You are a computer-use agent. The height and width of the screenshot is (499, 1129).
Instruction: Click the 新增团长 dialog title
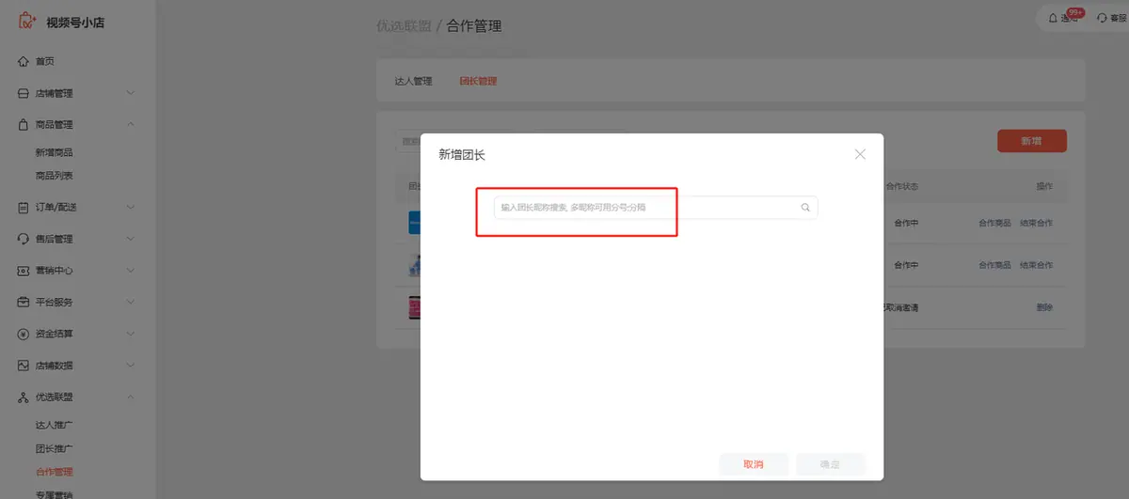462,154
